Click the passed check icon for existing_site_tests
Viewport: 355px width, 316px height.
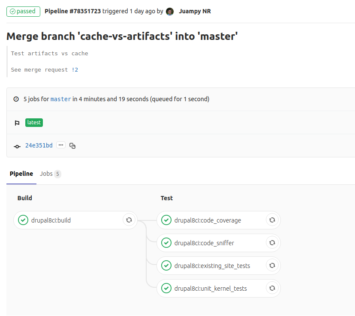(x=166, y=265)
